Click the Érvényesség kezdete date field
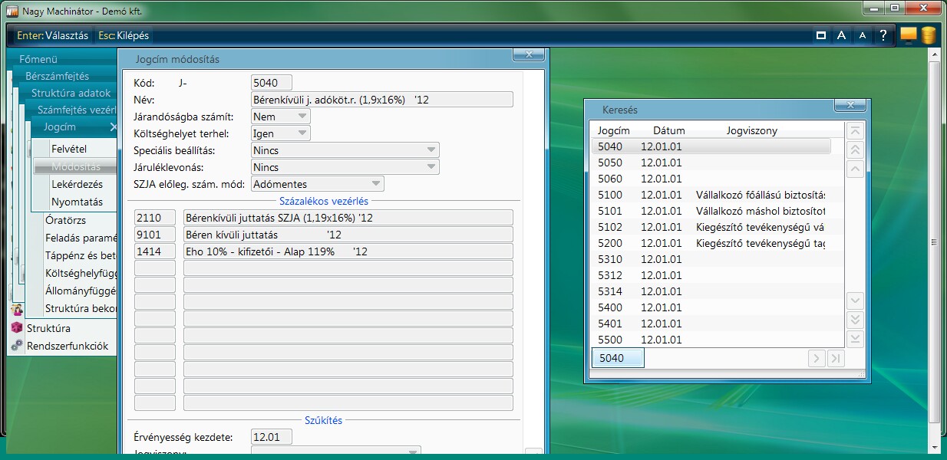The width and height of the screenshot is (947, 460). coord(272,437)
